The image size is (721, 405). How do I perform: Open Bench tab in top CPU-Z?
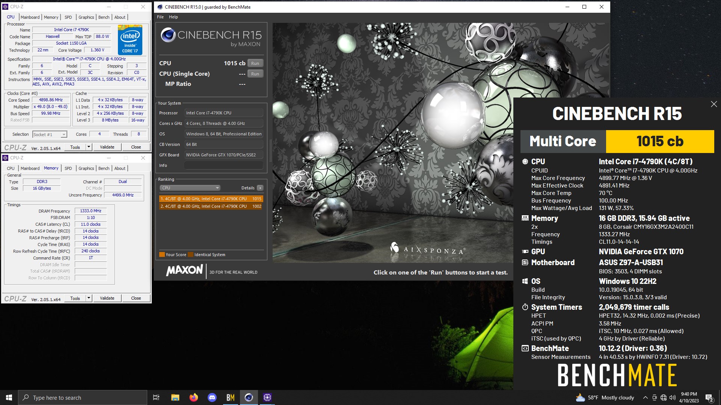[x=104, y=17]
